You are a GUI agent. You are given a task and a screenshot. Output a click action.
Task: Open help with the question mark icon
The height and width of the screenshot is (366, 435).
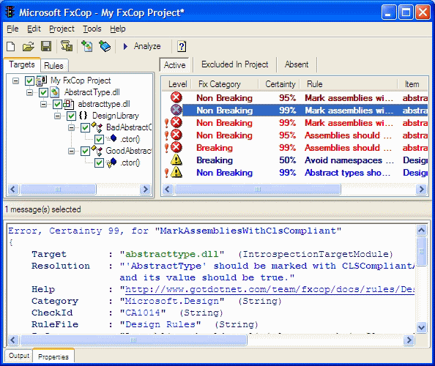coord(182,46)
